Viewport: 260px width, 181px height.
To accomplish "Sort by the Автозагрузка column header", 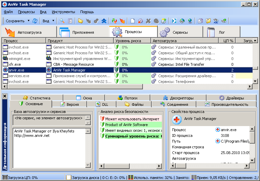I will [185, 41].
